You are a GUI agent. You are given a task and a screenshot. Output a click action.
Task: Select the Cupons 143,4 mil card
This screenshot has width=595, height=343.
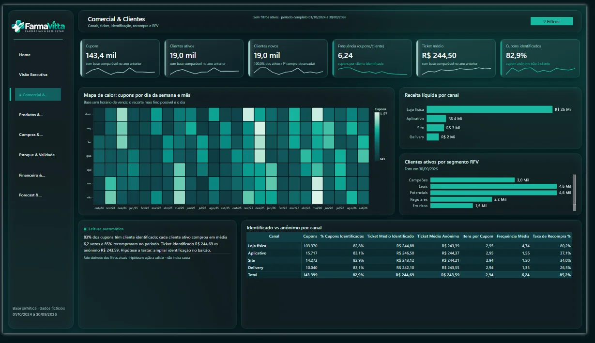click(120, 58)
